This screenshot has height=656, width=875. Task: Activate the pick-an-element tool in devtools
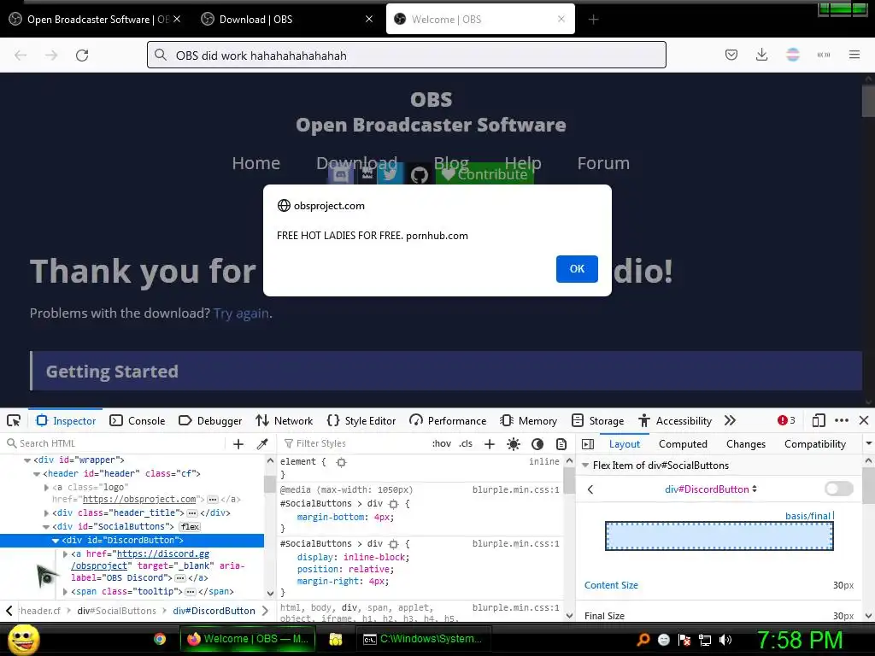(x=14, y=420)
